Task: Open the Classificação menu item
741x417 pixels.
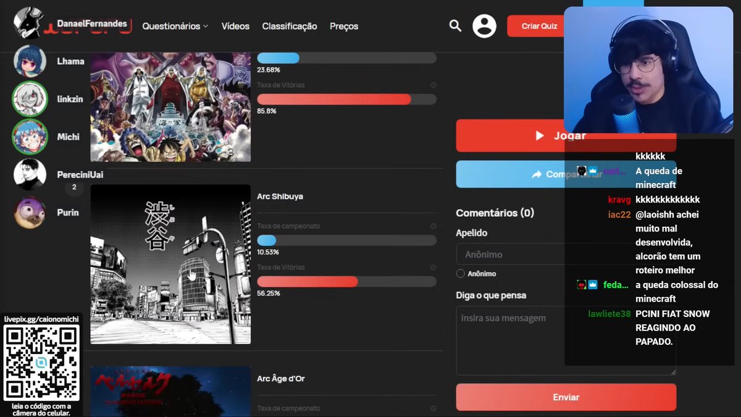Action: point(290,26)
